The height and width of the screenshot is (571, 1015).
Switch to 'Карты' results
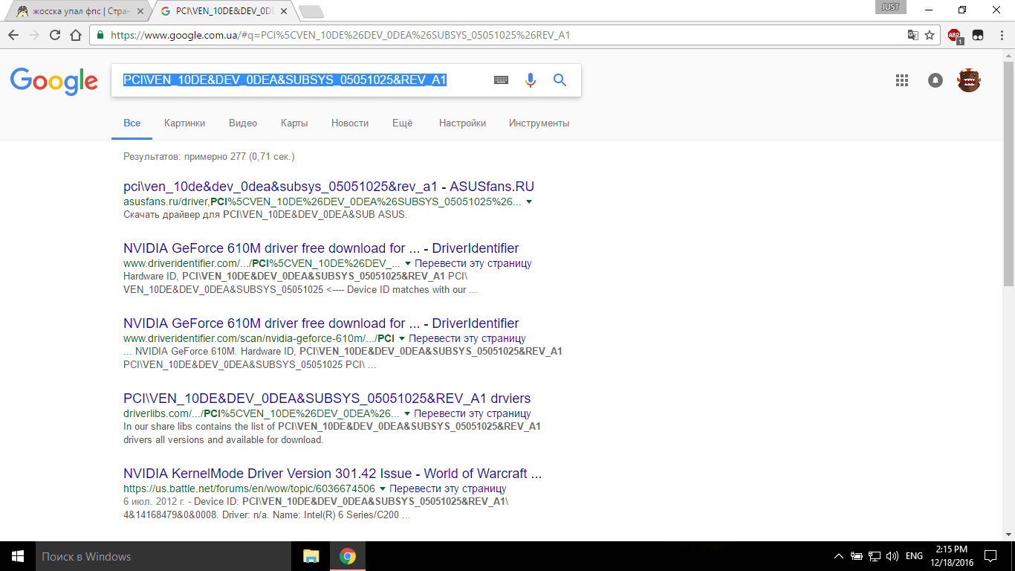click(294, 123)
